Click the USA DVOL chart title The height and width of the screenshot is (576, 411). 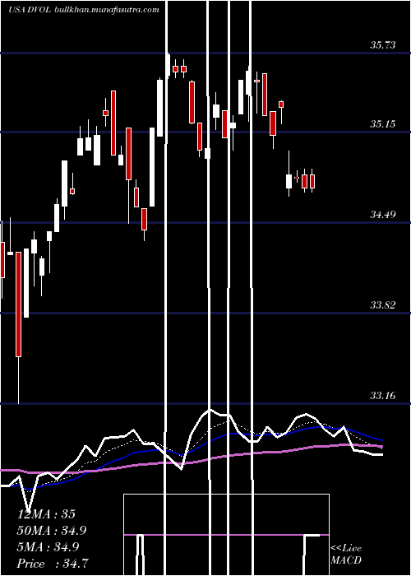[30, 10]
